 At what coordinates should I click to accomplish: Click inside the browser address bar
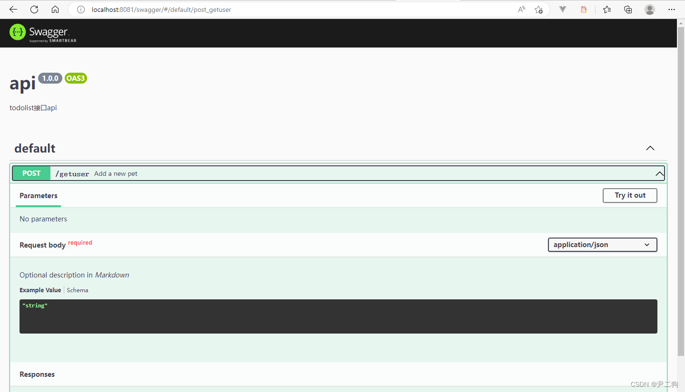click(190, 9)
